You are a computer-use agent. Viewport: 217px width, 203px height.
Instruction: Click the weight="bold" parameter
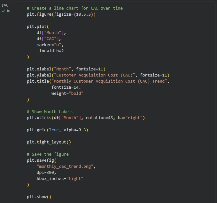tap(67, 93)
